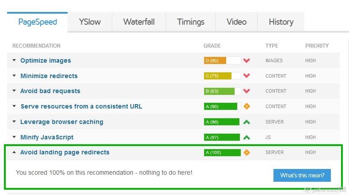Click the A (100) green grade bar
349x195 pixels.
[x=222, y=153]
